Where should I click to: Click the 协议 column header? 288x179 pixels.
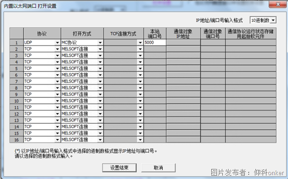pos(42,34)
